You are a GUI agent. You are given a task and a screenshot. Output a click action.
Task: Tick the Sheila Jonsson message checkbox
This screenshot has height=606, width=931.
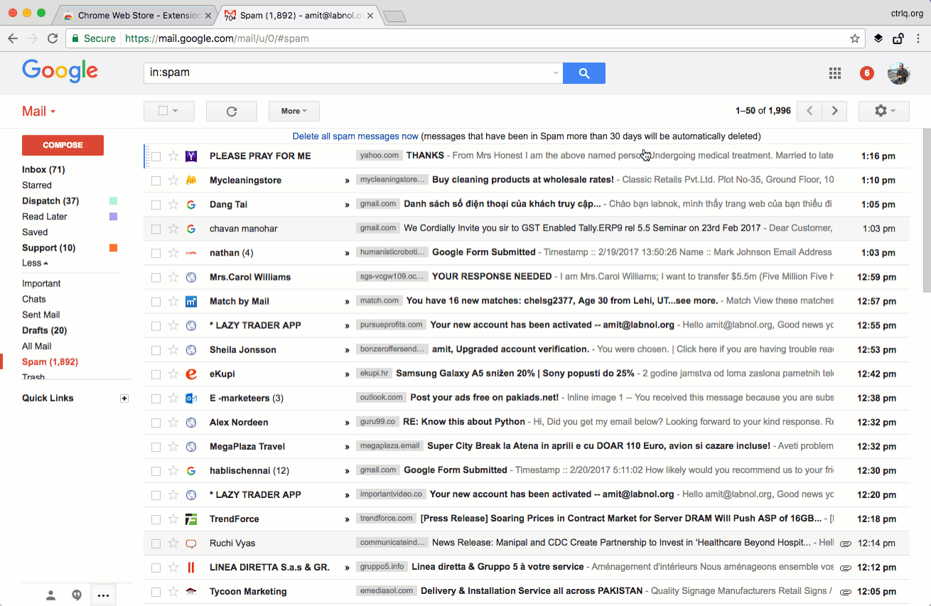pyautogui.click(x=156, y=350)
